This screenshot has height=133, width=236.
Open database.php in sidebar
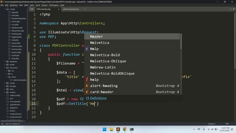point(17,28)
